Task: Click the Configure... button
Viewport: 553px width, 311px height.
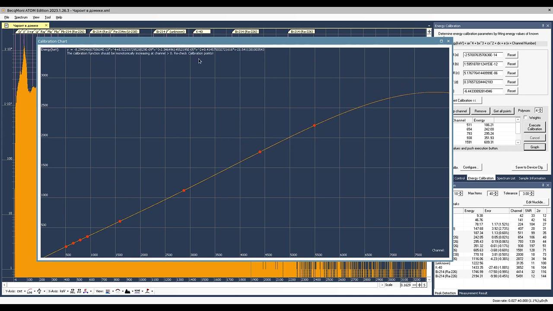Action: click(470, 167)
